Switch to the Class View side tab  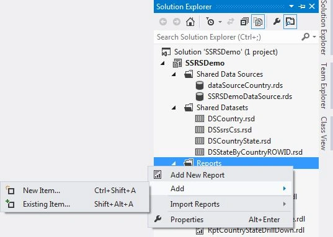coord(324,133)
